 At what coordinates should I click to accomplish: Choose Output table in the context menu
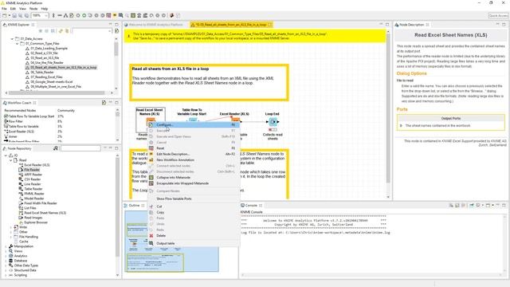coord(194,243)
